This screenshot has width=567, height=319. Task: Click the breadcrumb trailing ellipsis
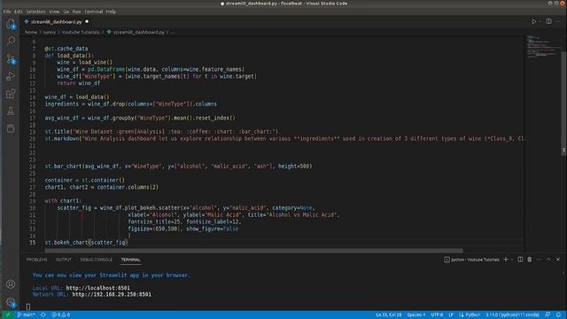tap(173, 32)
